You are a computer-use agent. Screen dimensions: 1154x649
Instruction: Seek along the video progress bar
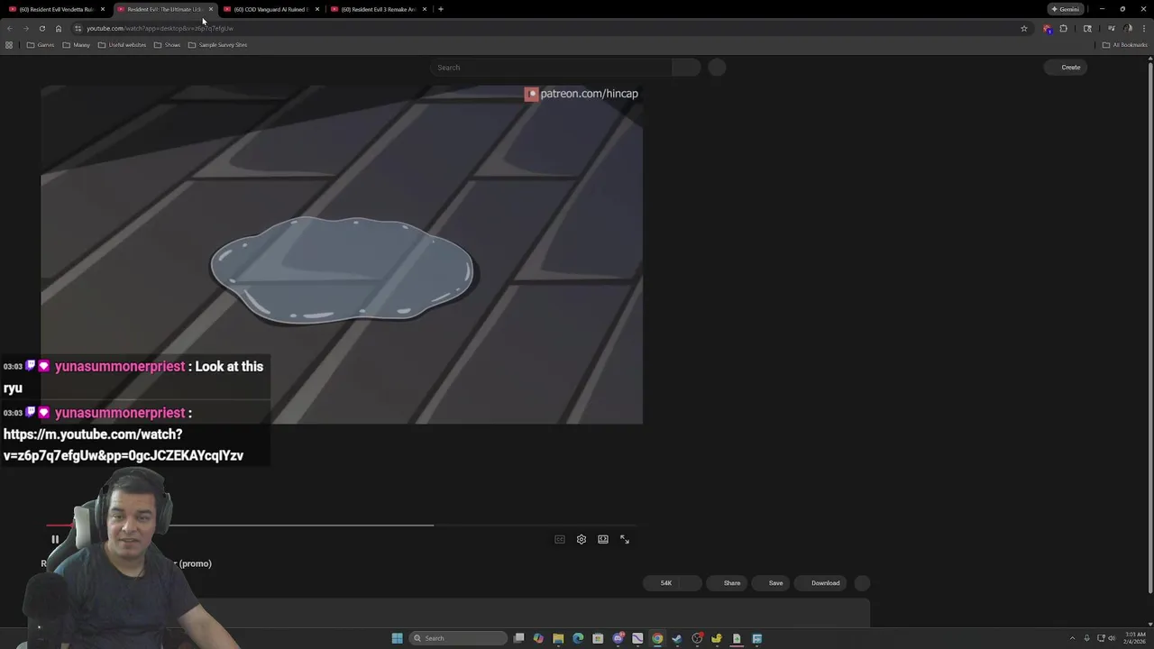pyautogui.click(x=343, y=525)
